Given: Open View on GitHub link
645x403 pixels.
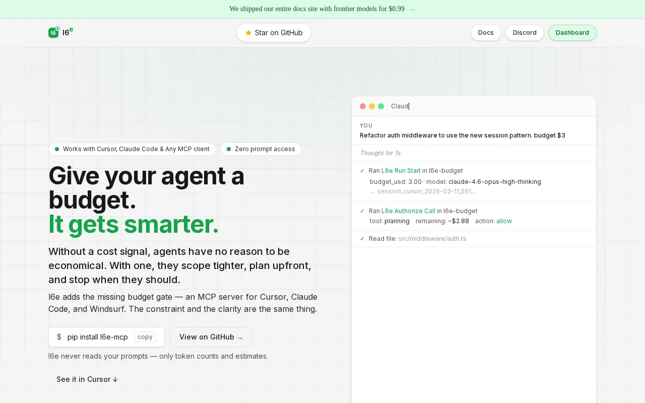Looking at the screenshot, I should click(211, 337).
